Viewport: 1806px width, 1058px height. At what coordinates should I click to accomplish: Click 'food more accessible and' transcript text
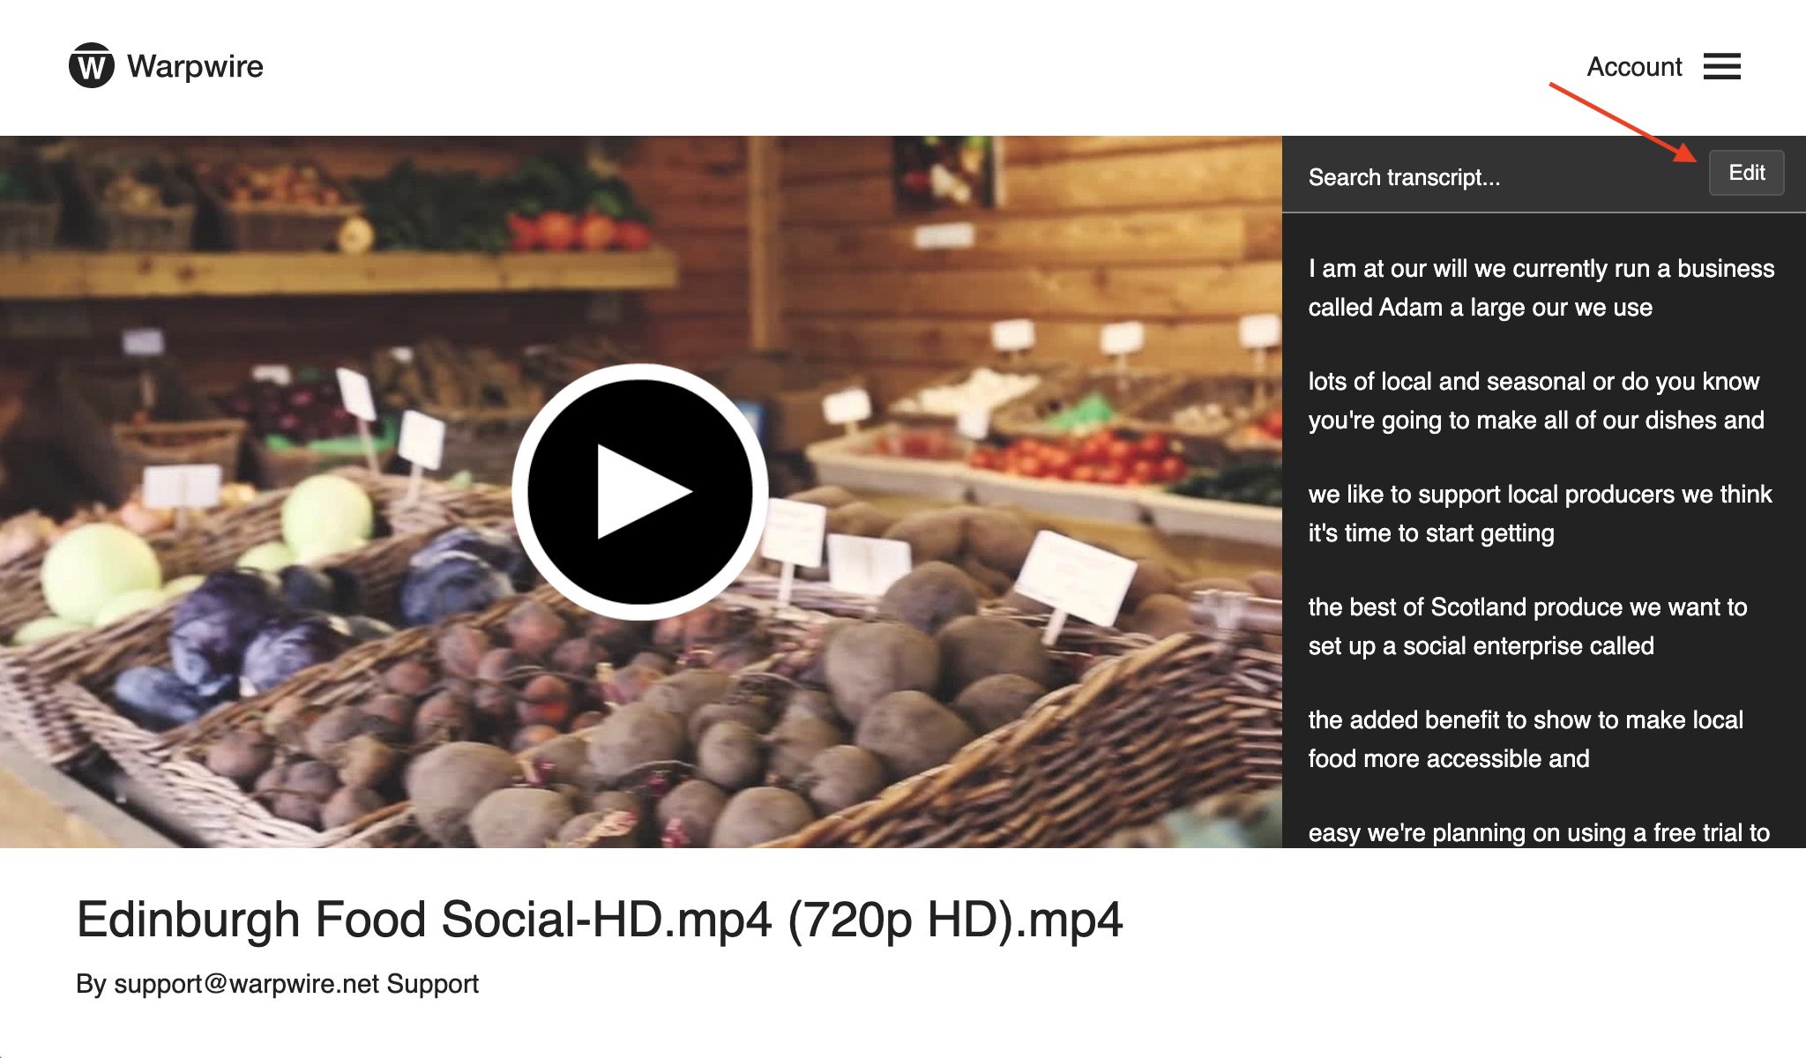click(1448, 759)
